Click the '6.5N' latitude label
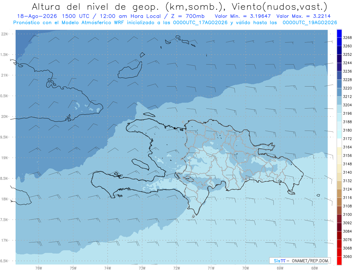 [x=4, y=261]
